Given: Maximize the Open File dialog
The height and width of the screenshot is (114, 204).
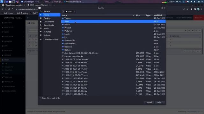Looking at the screenshot, I should (x=162, y=8).
